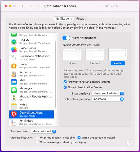Select the Notifications tab
Image resolution: width=140 pixels, height=152 pixels.
(x=64, y=18)
